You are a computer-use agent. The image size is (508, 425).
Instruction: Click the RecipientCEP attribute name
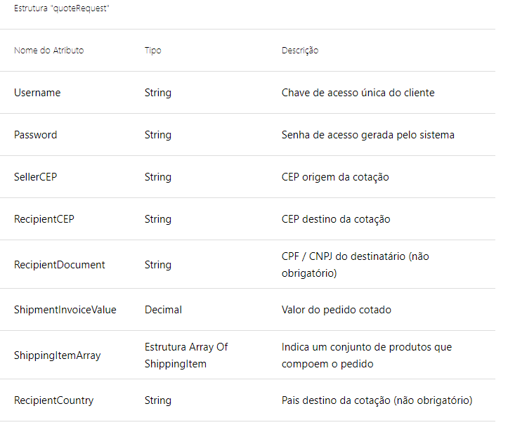pyautogui.click(x=44, y=219)
